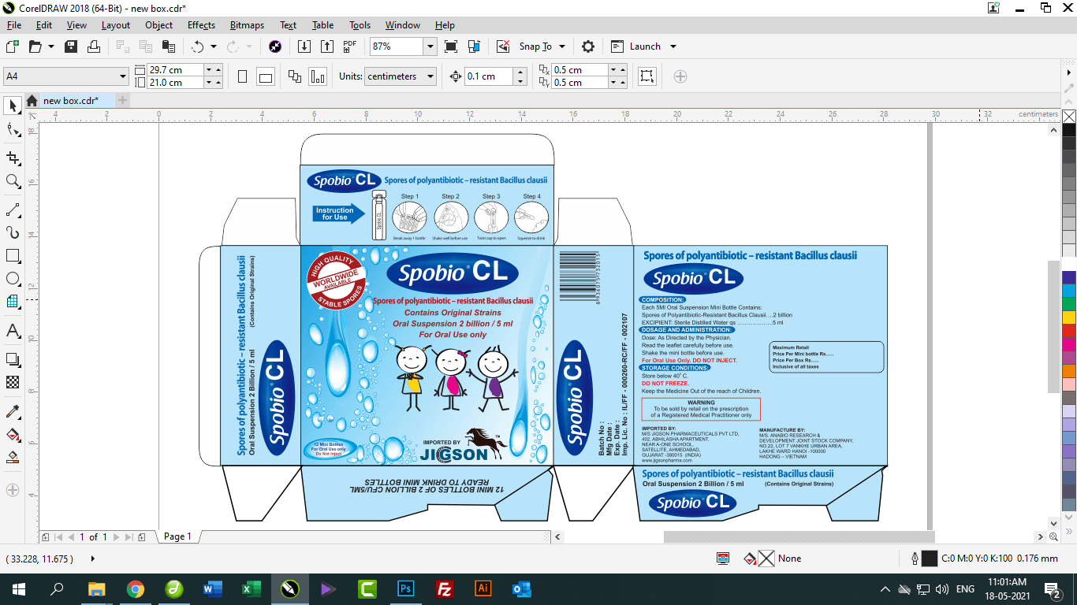The width and height of the screenshot is (1077, 605).
Task: Click the nudge distance field 0.1 cm
Action: tap(488, 76)
